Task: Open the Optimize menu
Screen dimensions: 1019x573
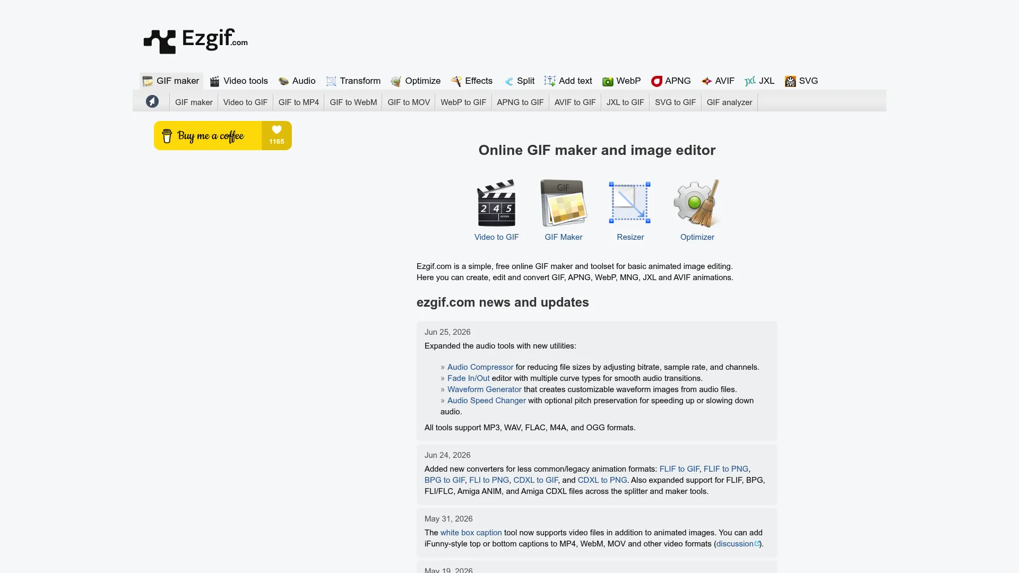Action: [x=416, y=81]
